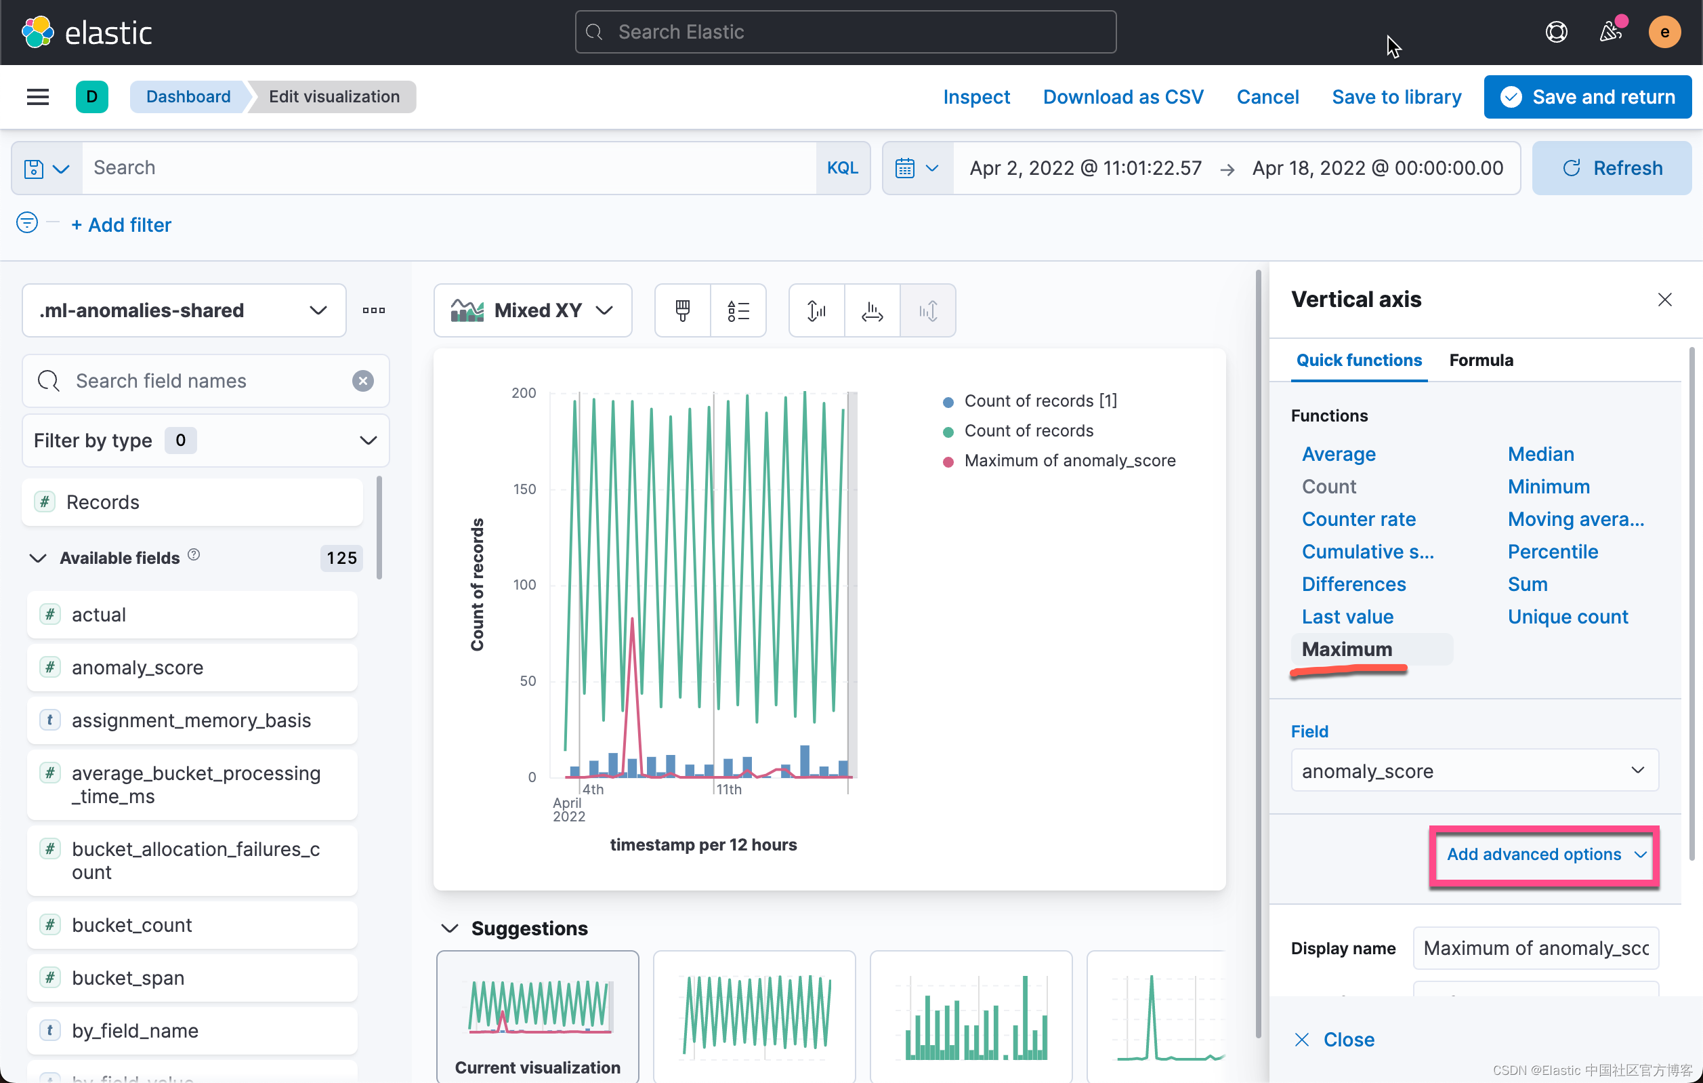Click the hamburger navigation menu icon
This screenshot has height=1083, width=1703.
(x=37, y=97)
